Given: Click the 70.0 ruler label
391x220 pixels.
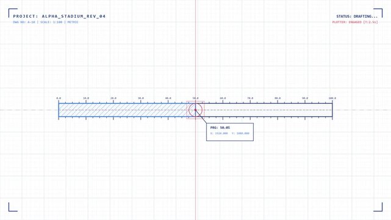Looking at the screenshot, I should click(x=250, y=98).
